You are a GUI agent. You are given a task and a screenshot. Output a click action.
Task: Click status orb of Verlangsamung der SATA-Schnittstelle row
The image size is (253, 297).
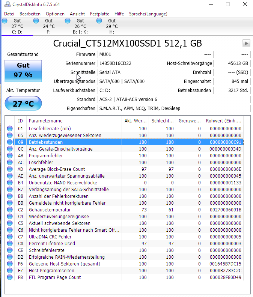pyautogui.click(x=10, y=189)
